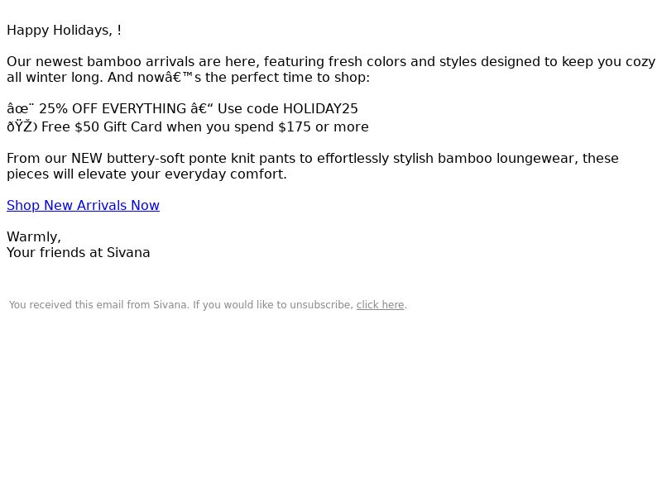
Task: Click the 'Your friends at Sivana' signature
Action: coord(79,253)
